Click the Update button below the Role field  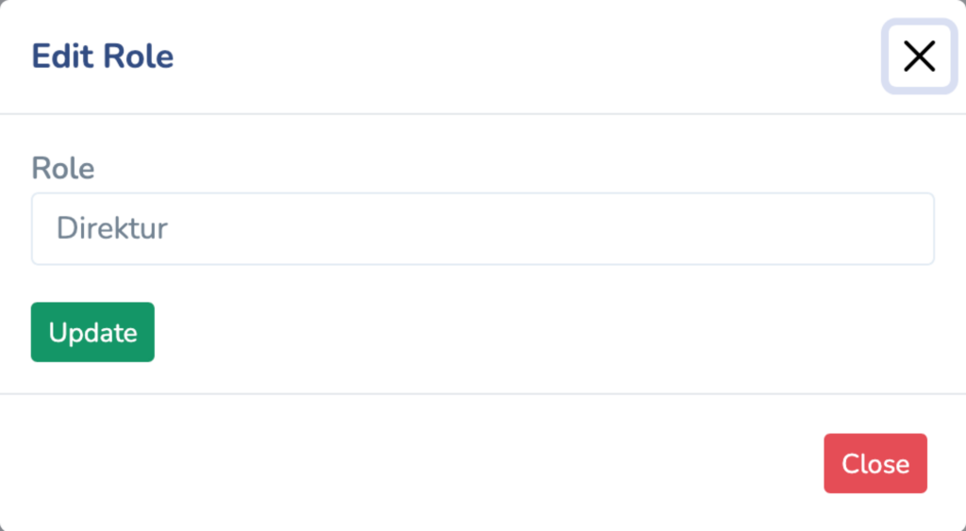coord(92,332)
